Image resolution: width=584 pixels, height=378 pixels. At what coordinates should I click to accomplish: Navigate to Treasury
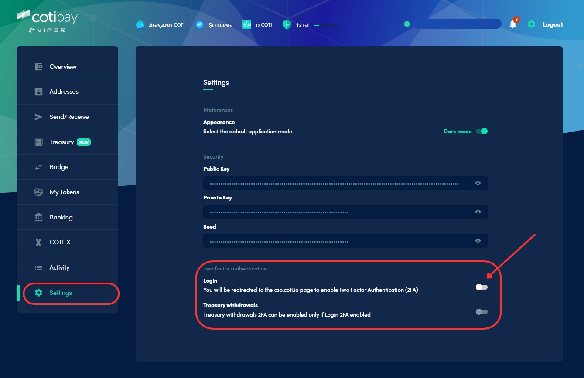(x=68, y=142)
